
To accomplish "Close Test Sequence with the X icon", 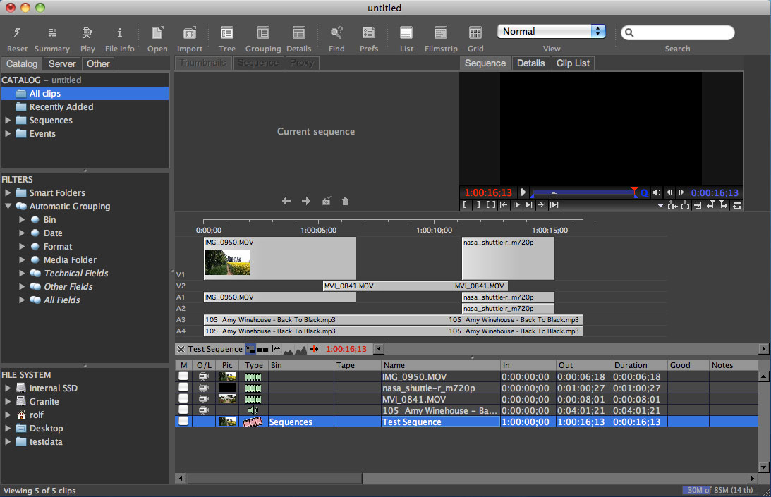I will click(x=181, y=349).
